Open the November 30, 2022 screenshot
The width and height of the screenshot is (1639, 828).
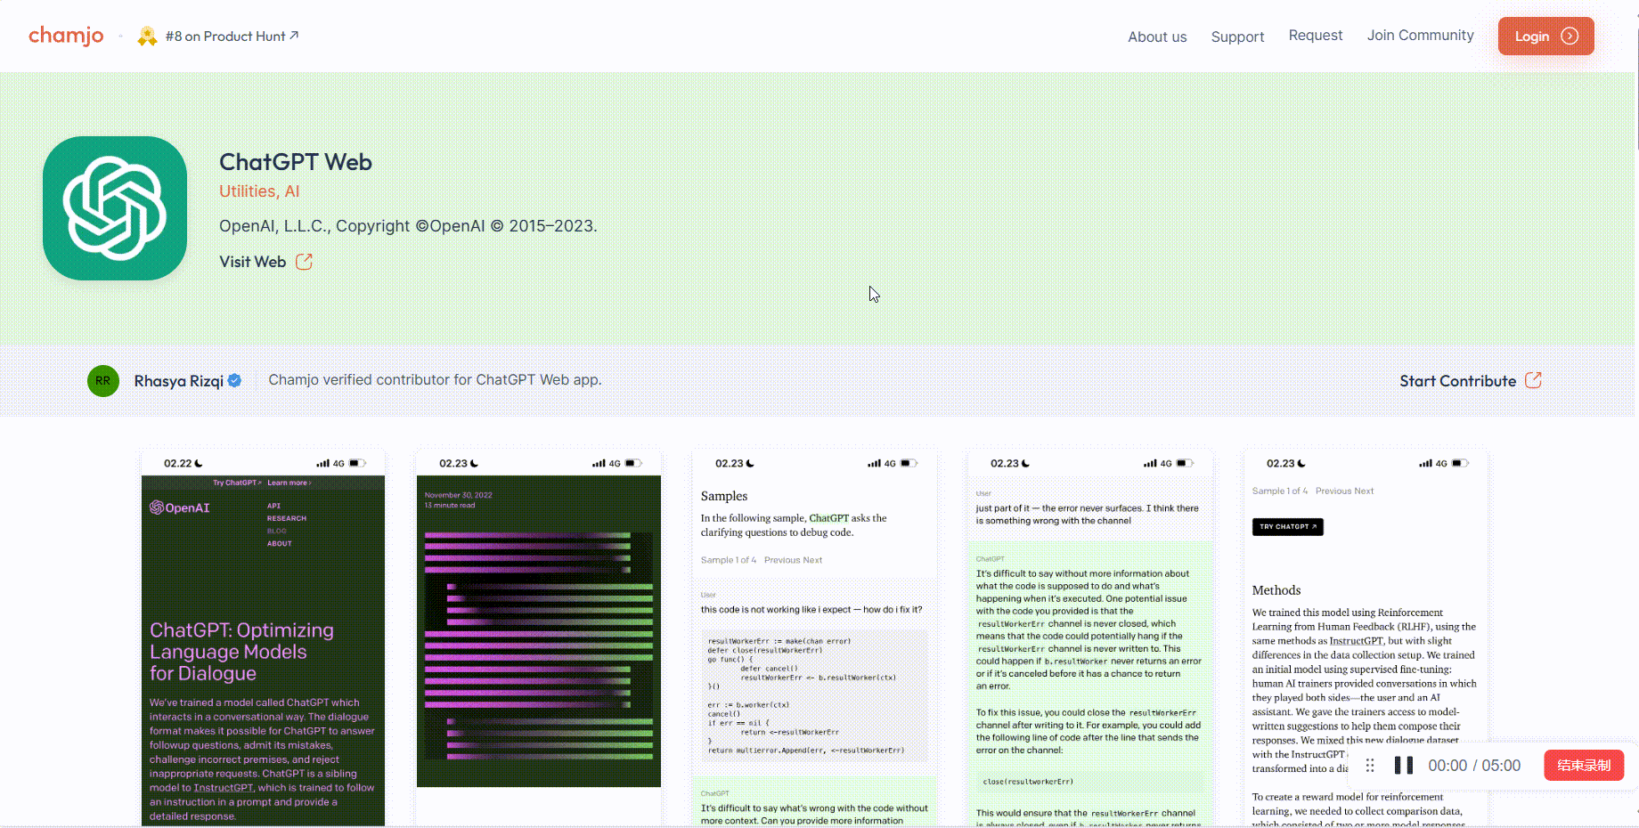coord(539,638)
